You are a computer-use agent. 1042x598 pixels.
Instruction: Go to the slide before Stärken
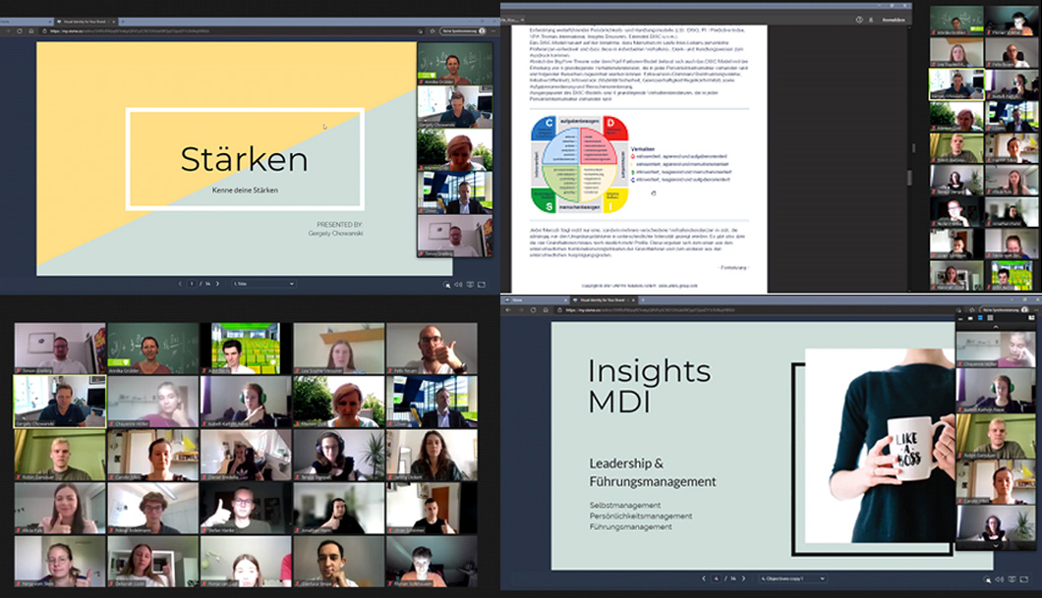pos(180,284)
